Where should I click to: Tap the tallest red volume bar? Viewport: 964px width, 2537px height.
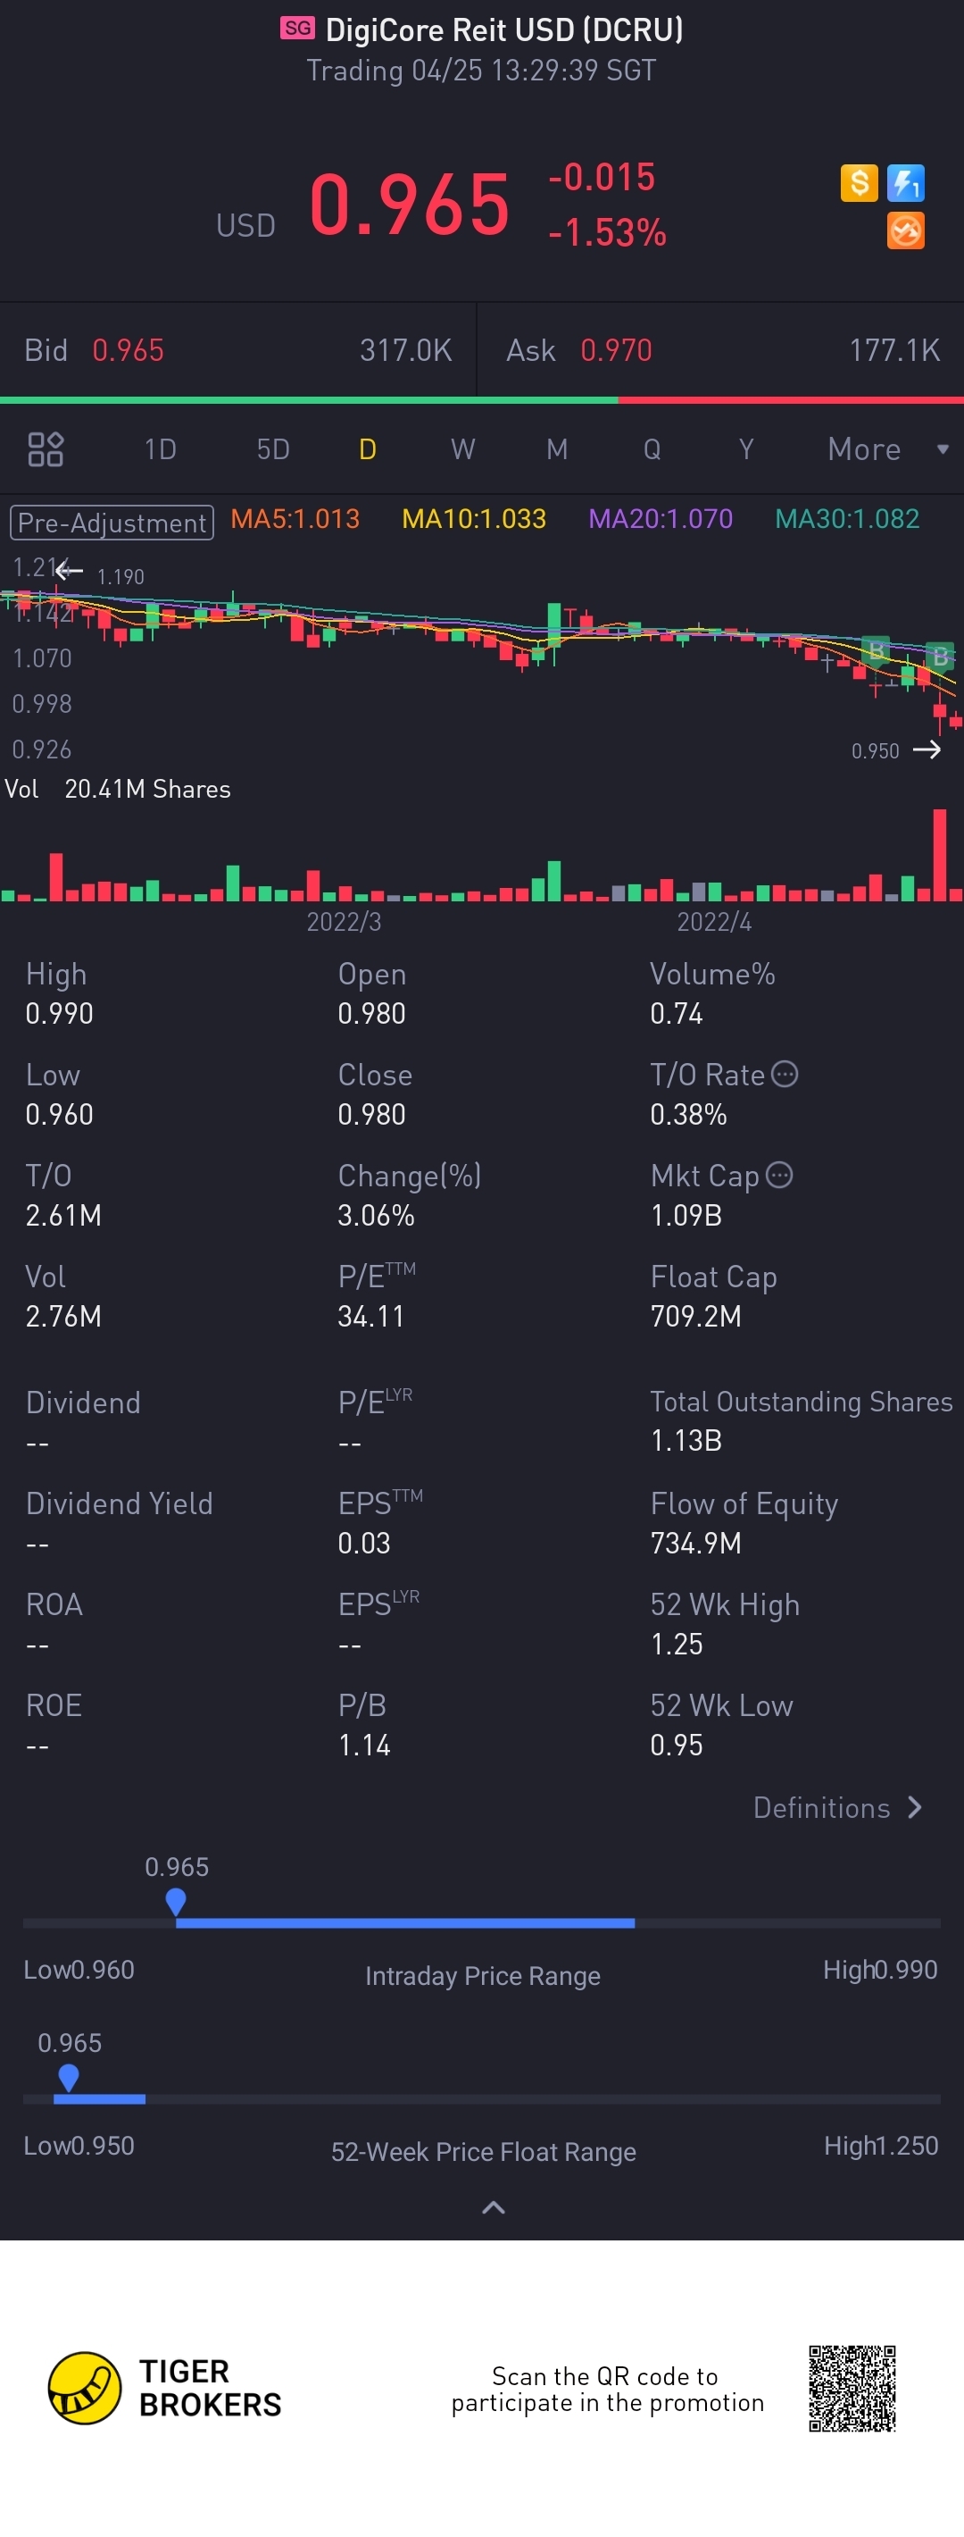point(939,854)
